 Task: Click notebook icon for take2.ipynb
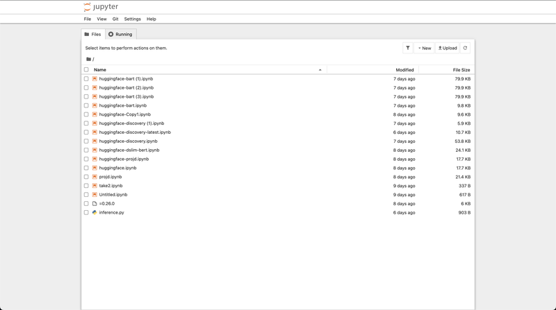[95, 186]
